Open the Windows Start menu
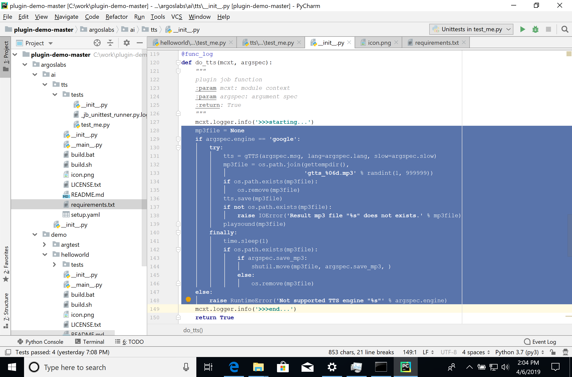 click(12, 367)
